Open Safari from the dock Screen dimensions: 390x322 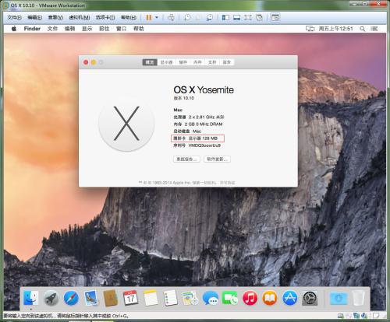[71, 298]
